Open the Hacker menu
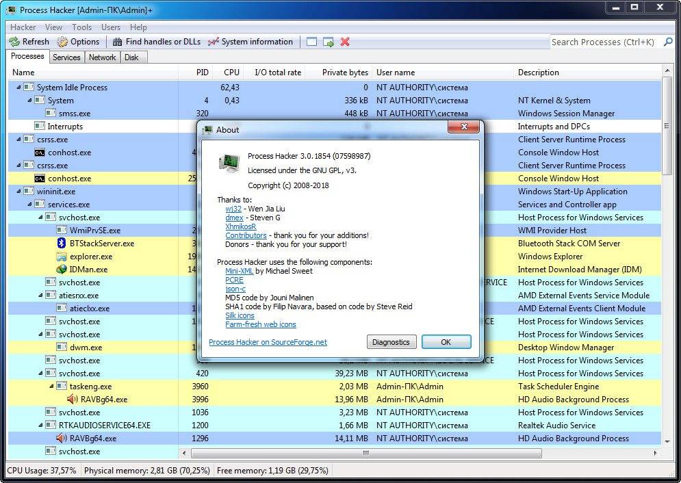The width and height of the screenshot is (681, 483). 23,27
